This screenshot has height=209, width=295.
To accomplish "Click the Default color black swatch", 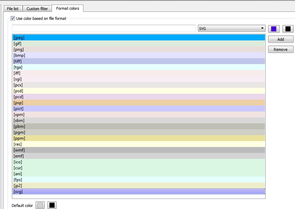I will tap(52, 205).
